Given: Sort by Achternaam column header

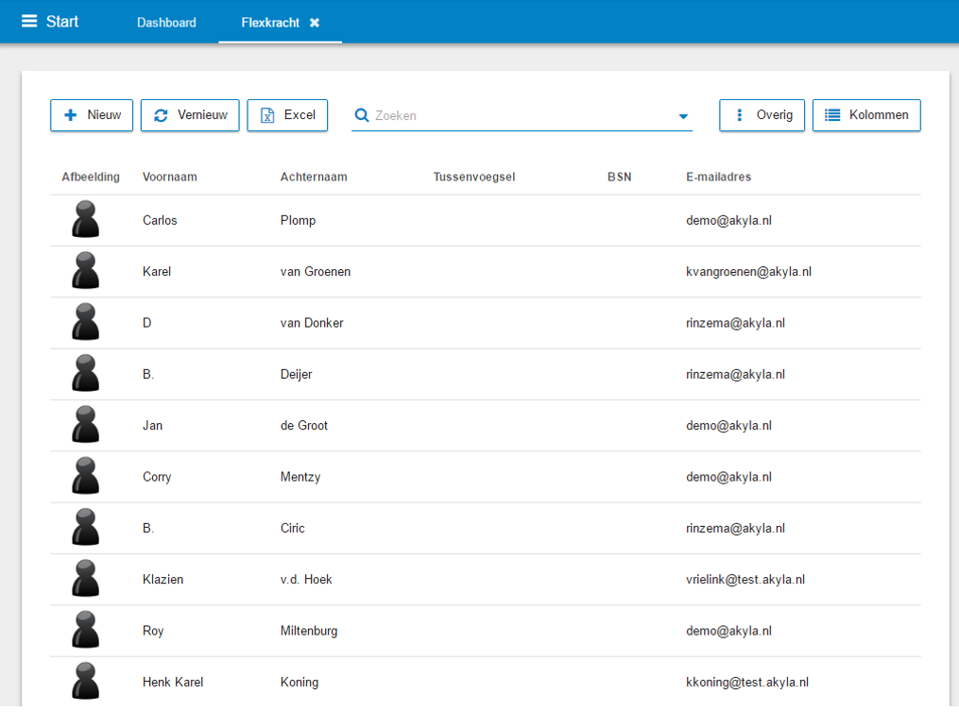Looking at the screenshot, I should (x=314, y=178).
